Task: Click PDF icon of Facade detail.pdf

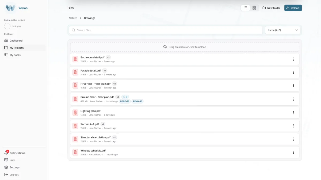Action: 75,72
